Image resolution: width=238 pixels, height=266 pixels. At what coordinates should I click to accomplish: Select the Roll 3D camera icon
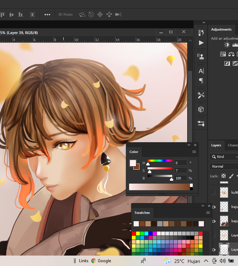pos(91,14)
